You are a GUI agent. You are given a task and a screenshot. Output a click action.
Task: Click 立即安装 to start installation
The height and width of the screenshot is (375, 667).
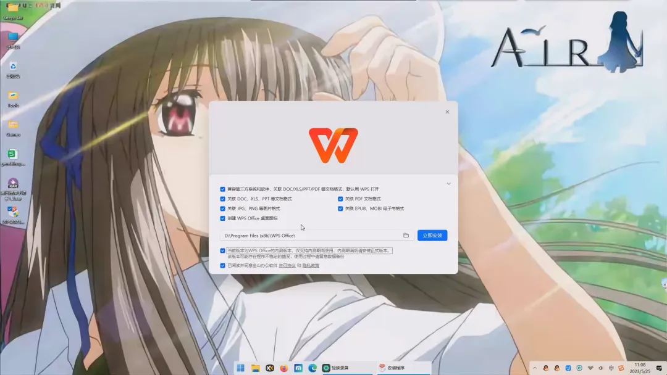432,235
